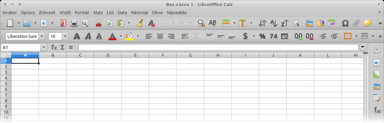384x123 pixels.
Task: Format as Percent button
Action: (262, 37)
